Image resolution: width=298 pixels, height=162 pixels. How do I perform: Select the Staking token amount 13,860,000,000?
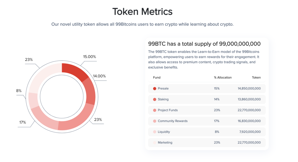[x=249, y=99]
